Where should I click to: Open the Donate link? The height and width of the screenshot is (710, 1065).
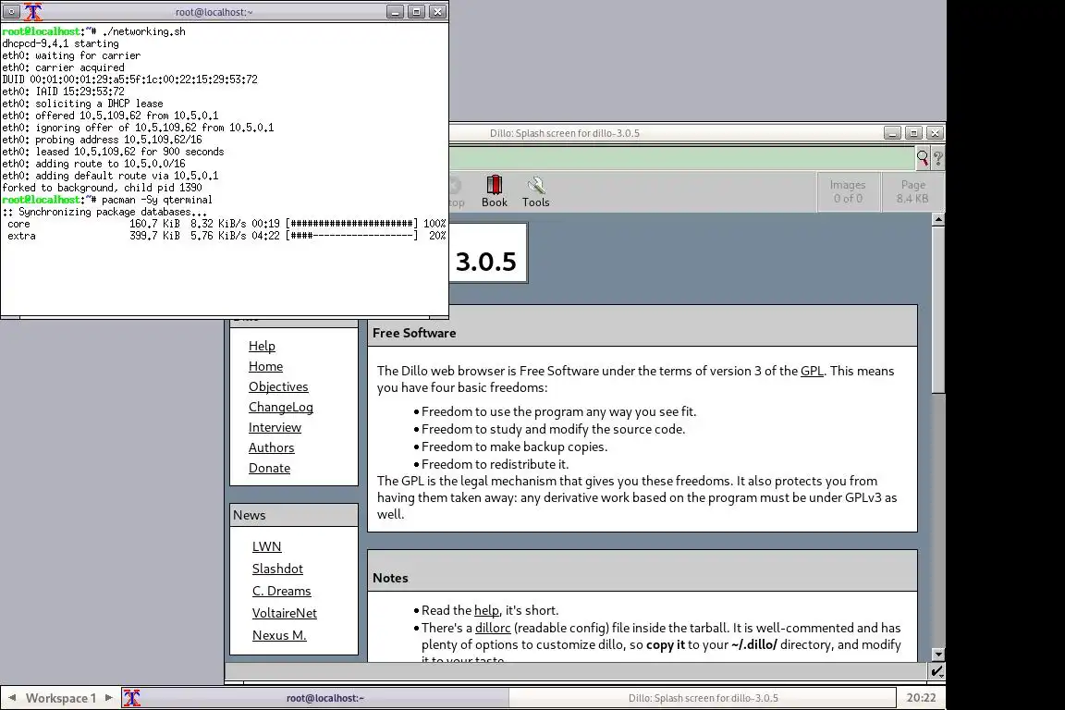269,468
